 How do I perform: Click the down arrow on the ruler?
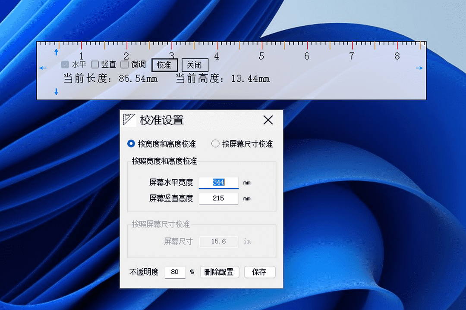(x=56, y=92)
